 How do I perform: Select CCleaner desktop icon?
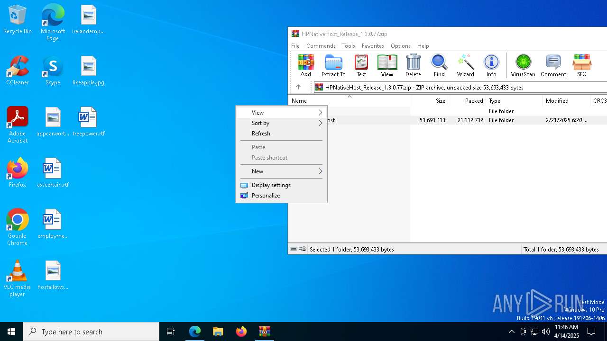coord(18,71)
